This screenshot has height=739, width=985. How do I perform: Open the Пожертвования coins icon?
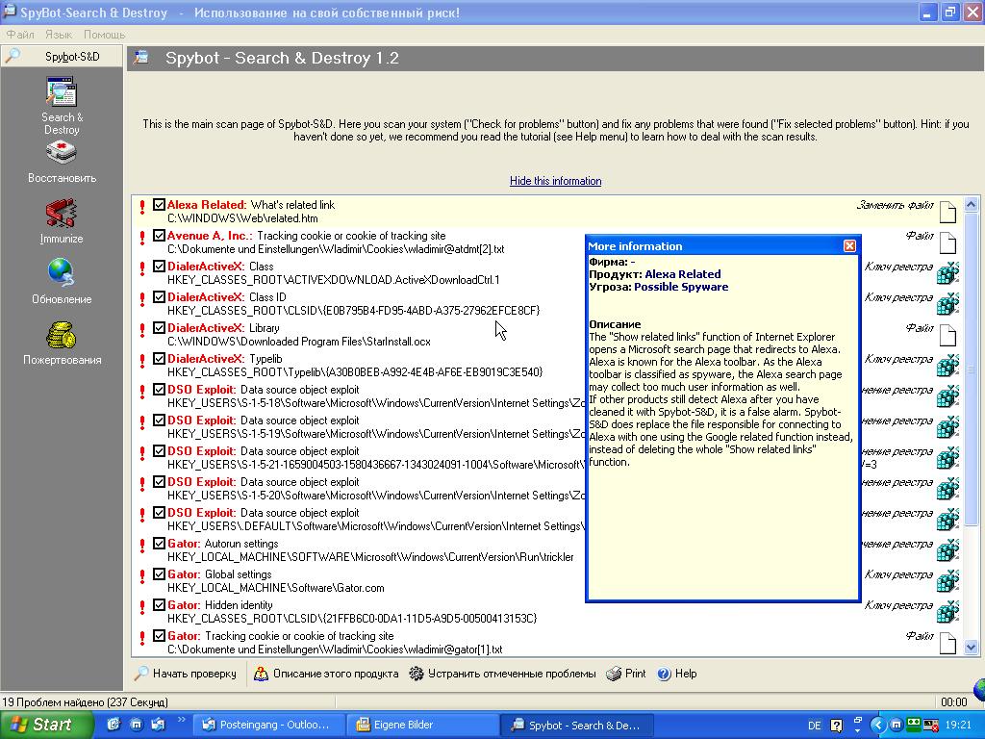(x=61, y=335)
